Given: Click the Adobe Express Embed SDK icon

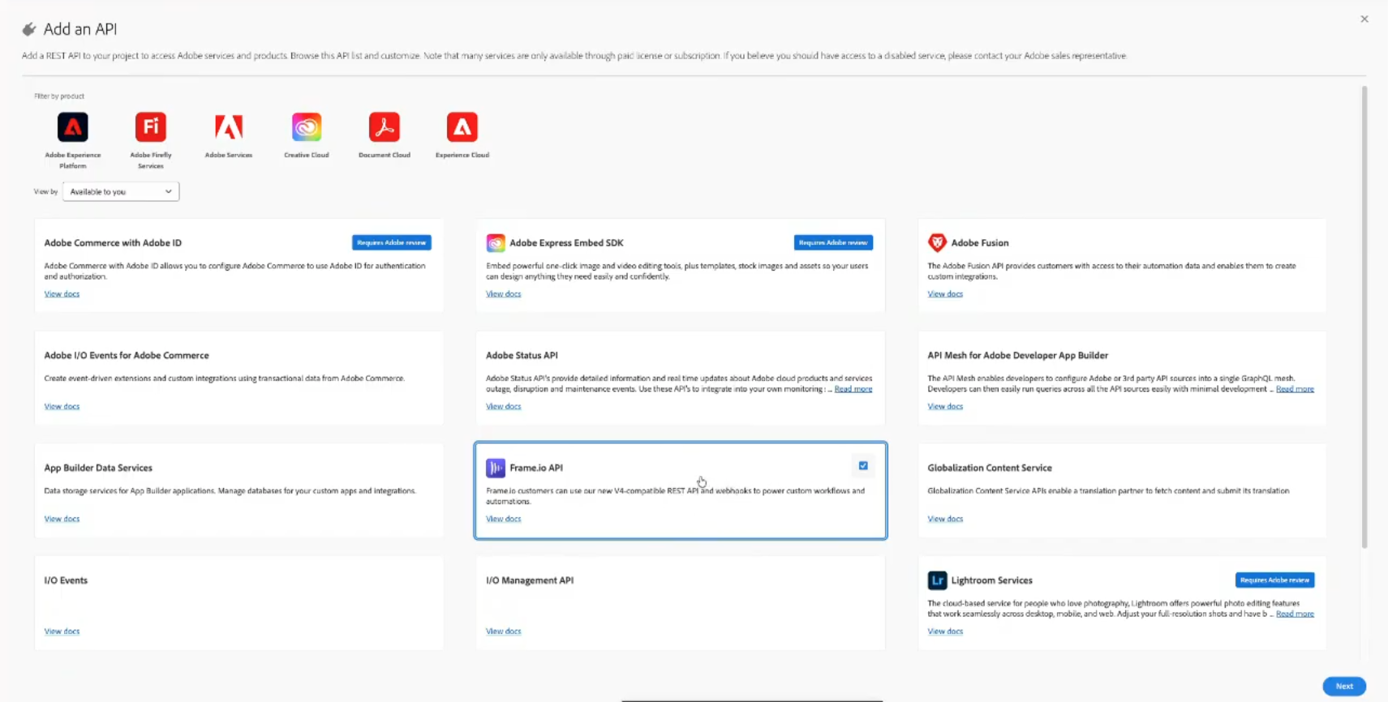Looking at the screenshot, I should pyautogui.click(x=496, y=242).
